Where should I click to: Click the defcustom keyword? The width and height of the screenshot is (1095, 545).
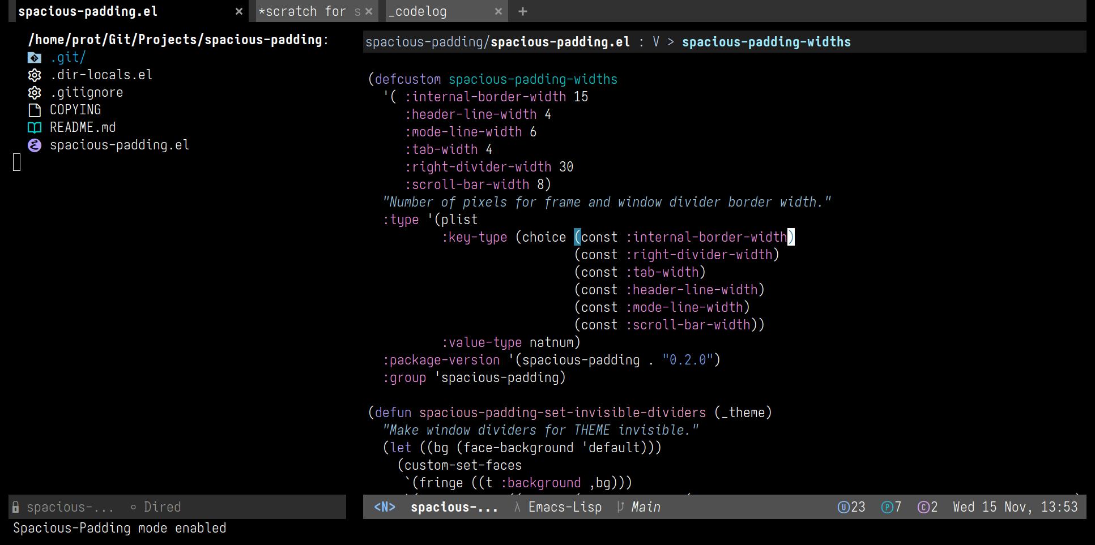[408, 79]
